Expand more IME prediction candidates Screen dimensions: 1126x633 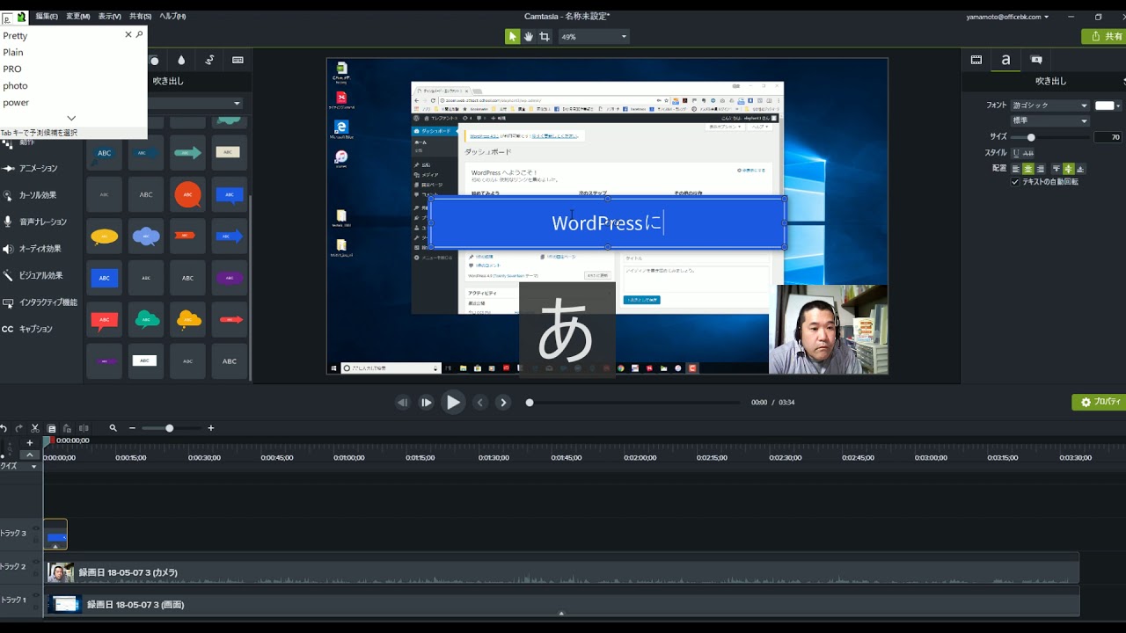[71, 118]
